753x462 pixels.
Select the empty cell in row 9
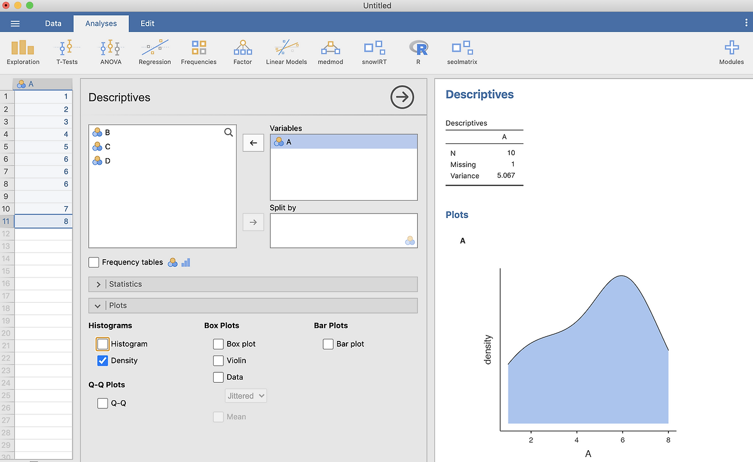(x=43, y=196)
